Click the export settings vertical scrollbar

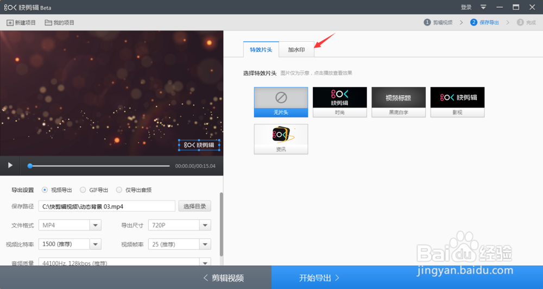(x=222, y=224)
